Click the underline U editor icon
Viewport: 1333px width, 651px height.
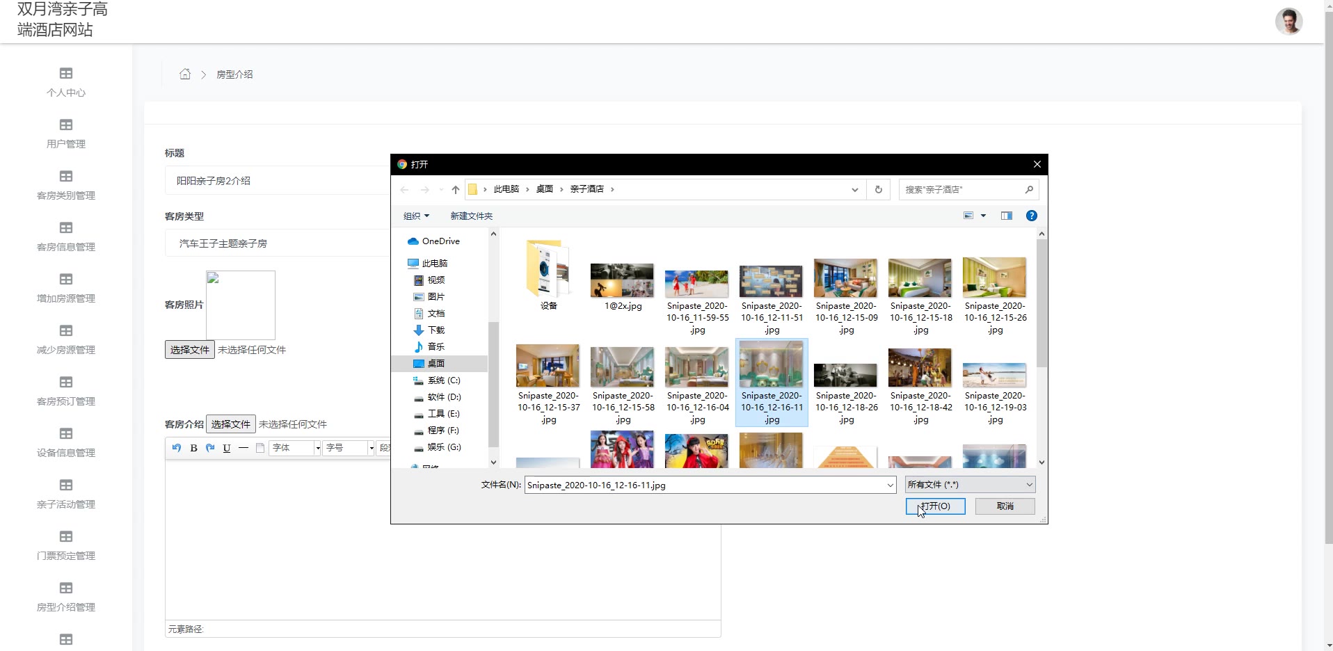click(226, 448)
